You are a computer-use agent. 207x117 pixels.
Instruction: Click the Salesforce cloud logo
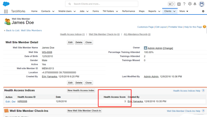[x=6, y=4]
